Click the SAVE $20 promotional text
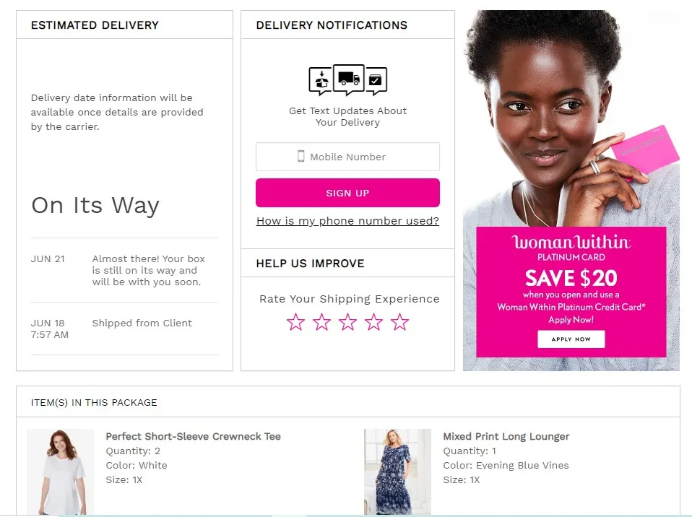Screen dimensions: 692x517 click(571, 278)
